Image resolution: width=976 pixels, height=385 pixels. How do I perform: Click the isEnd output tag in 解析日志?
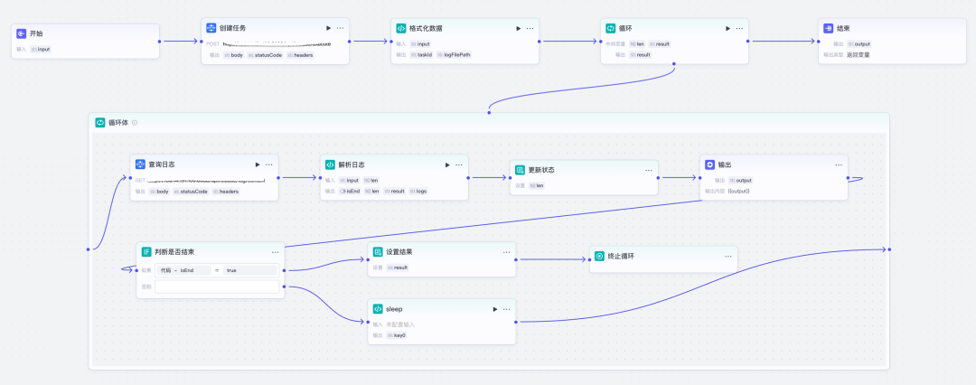[350, 192]
